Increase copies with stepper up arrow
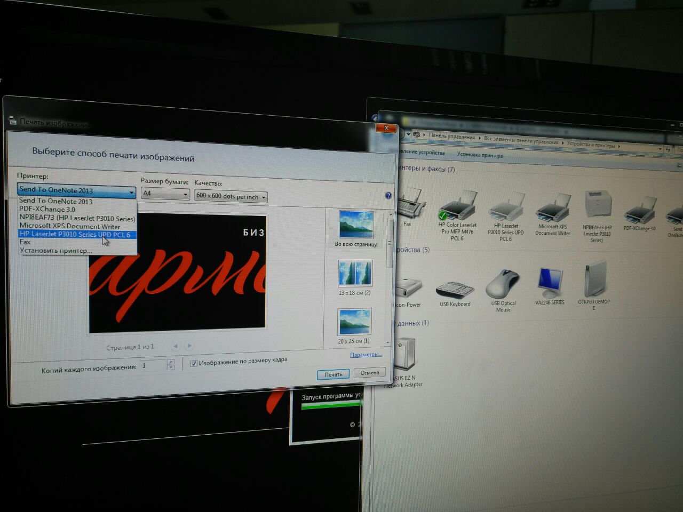Viewport: 683px width, 512px height. [171, 363]
